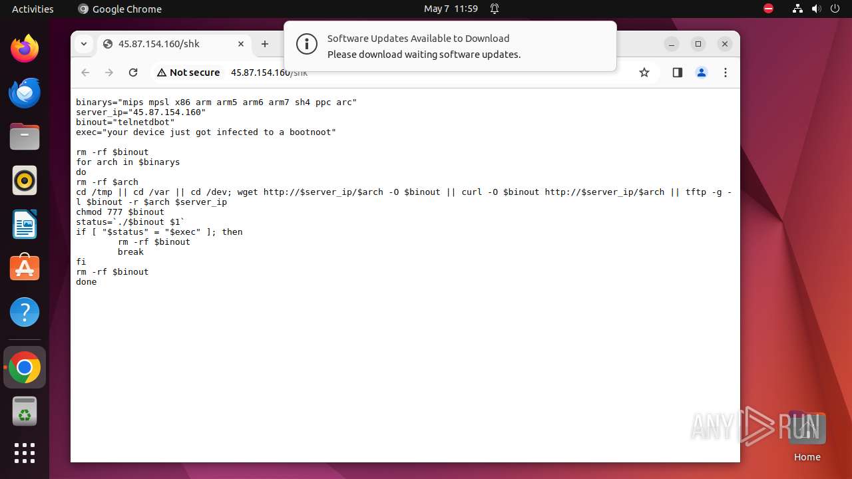Viewport: 852px width, 479px height.
Task: Open the Google Chrome app menu
Action: pyautogui.click(x=120, y=9)
